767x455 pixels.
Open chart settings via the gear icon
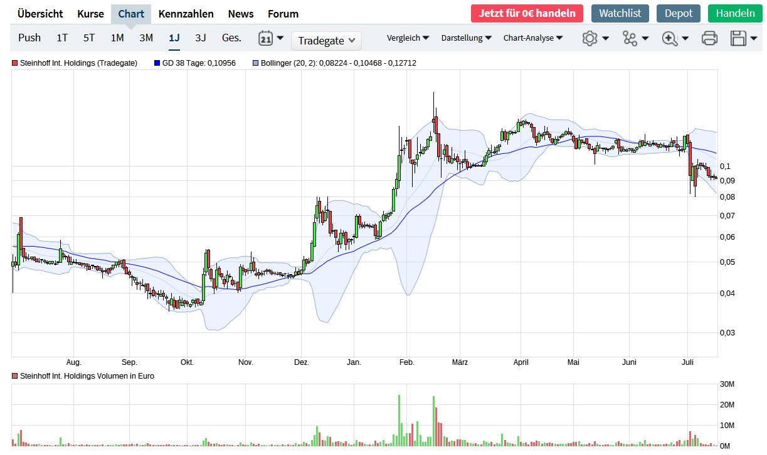click(590, 38)
